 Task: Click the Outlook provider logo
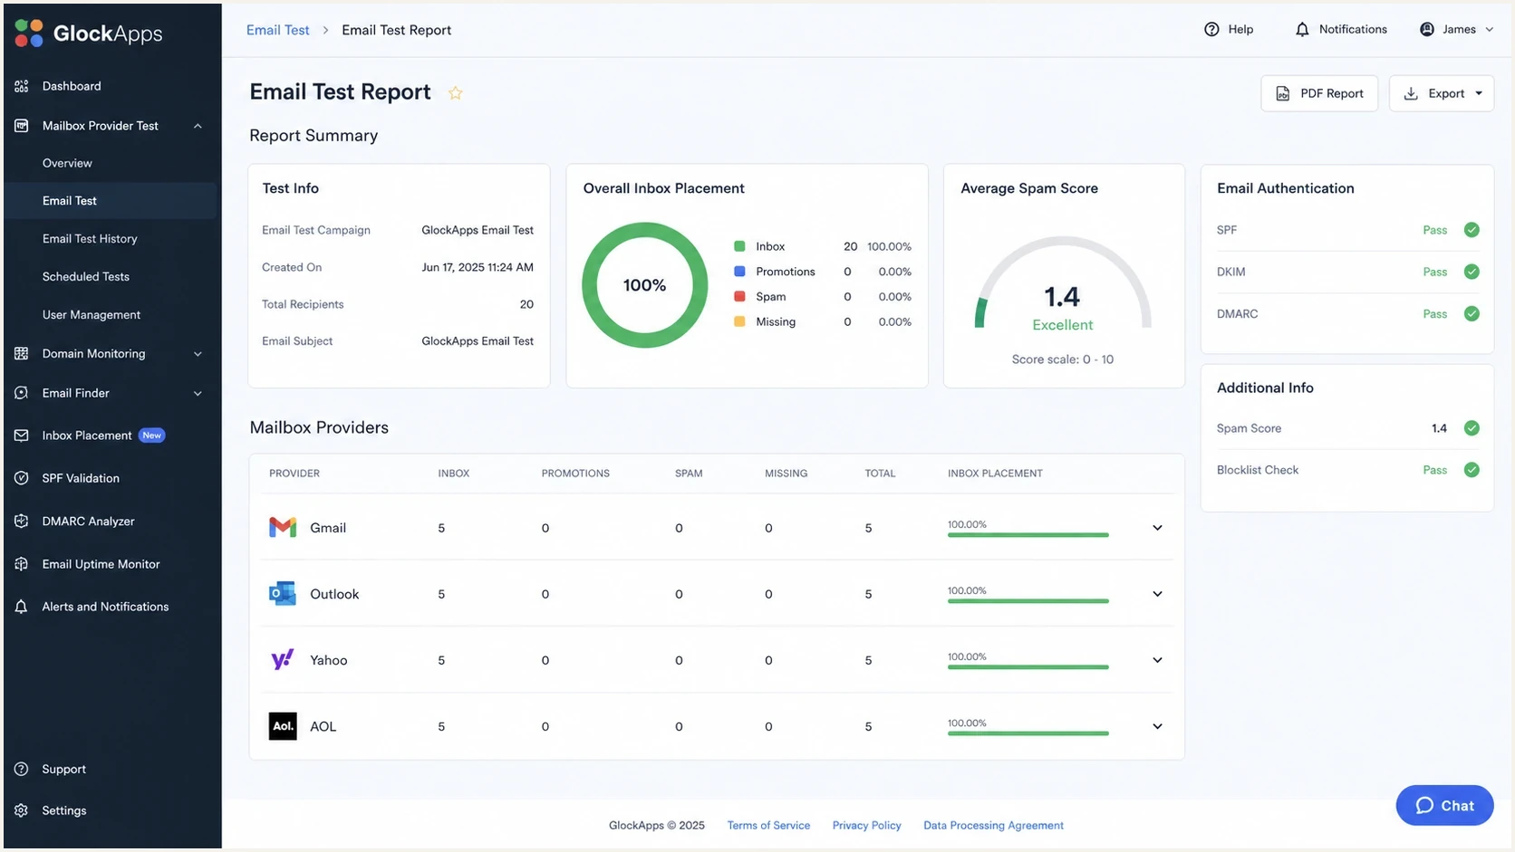click(x=283, y=594)
